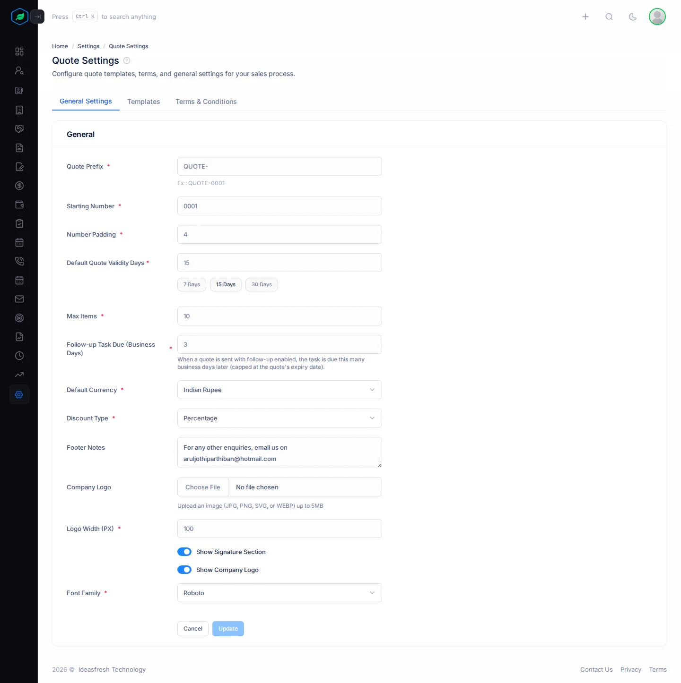Click the magnifier search icon in top bar
Viewport: 681px width, 683px height.
tap(609, 17)
